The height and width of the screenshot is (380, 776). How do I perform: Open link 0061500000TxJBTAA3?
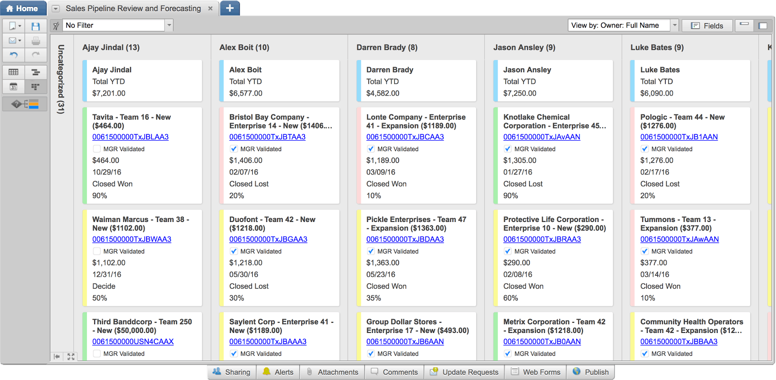coord(267,137)
